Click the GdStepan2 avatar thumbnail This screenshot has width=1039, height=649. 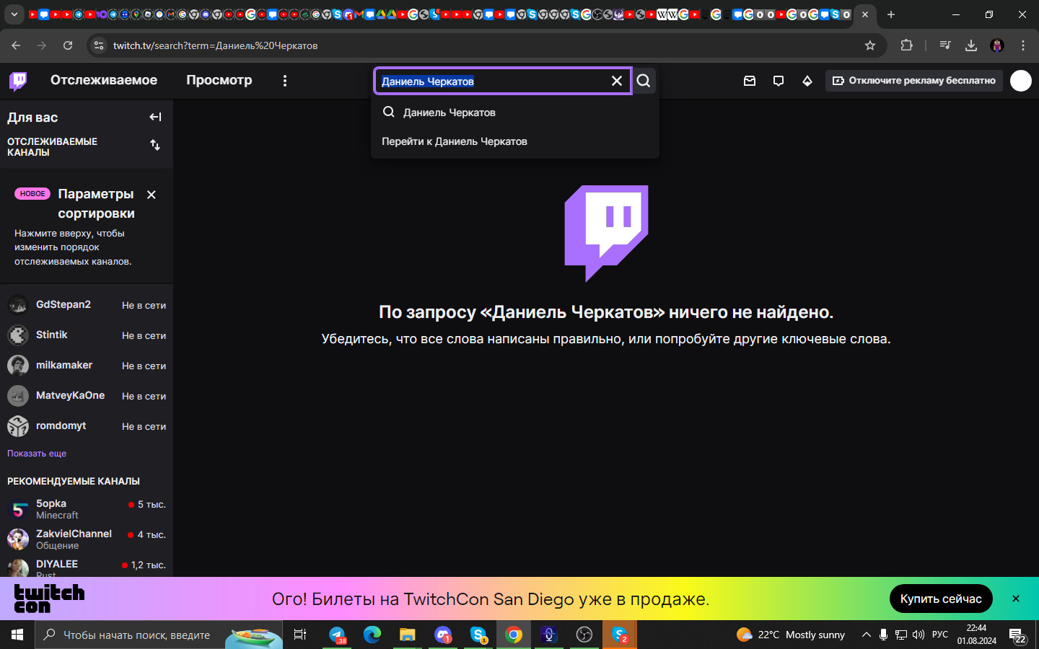tap(18, 305)
